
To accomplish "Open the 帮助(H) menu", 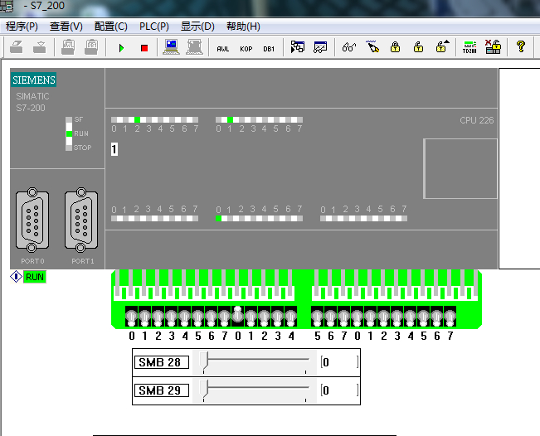I will tap(243, 27).
